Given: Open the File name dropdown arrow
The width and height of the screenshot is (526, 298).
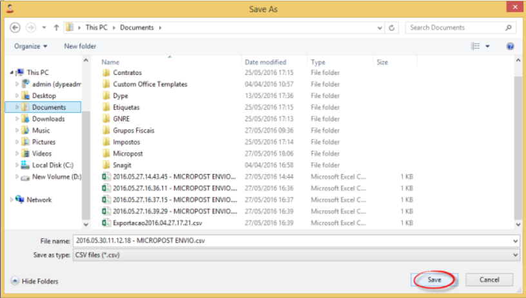Looking at the screenshot, I should [x=515, y=241].
